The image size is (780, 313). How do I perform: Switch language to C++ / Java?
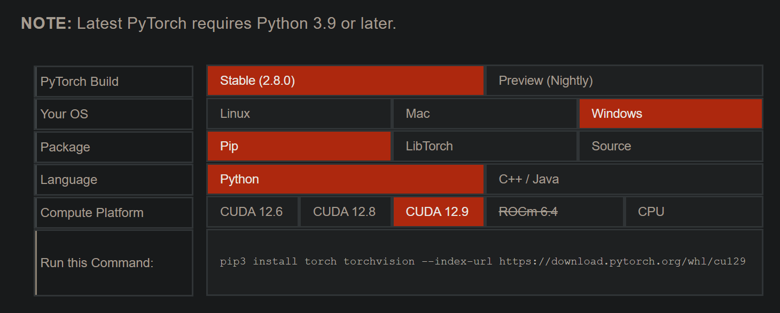(x=623, y=179)
